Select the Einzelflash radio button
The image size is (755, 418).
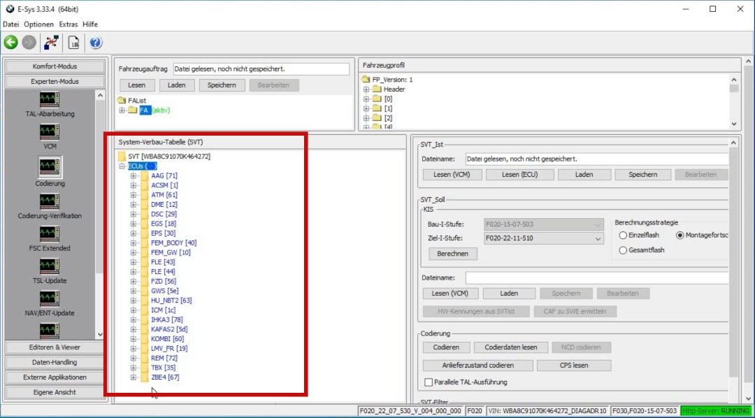pos(623,236)
